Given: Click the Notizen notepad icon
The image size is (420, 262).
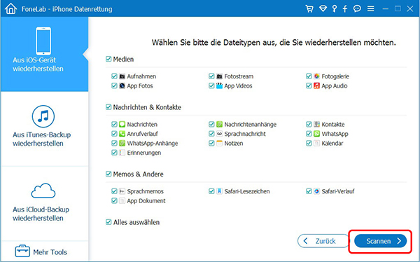Looking at the screenshot, I should 219,143.
